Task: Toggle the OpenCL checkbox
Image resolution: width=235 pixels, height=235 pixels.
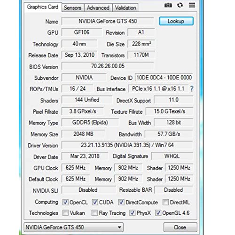Action: point(65,202)
